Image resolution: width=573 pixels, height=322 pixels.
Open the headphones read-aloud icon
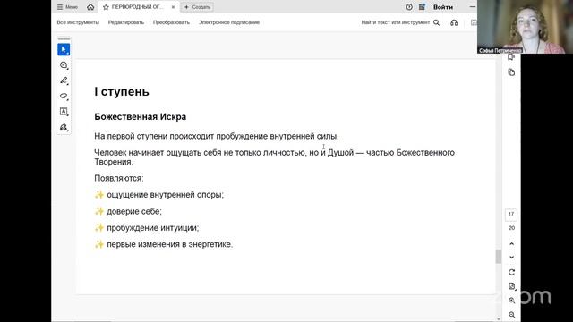point(454,22)
